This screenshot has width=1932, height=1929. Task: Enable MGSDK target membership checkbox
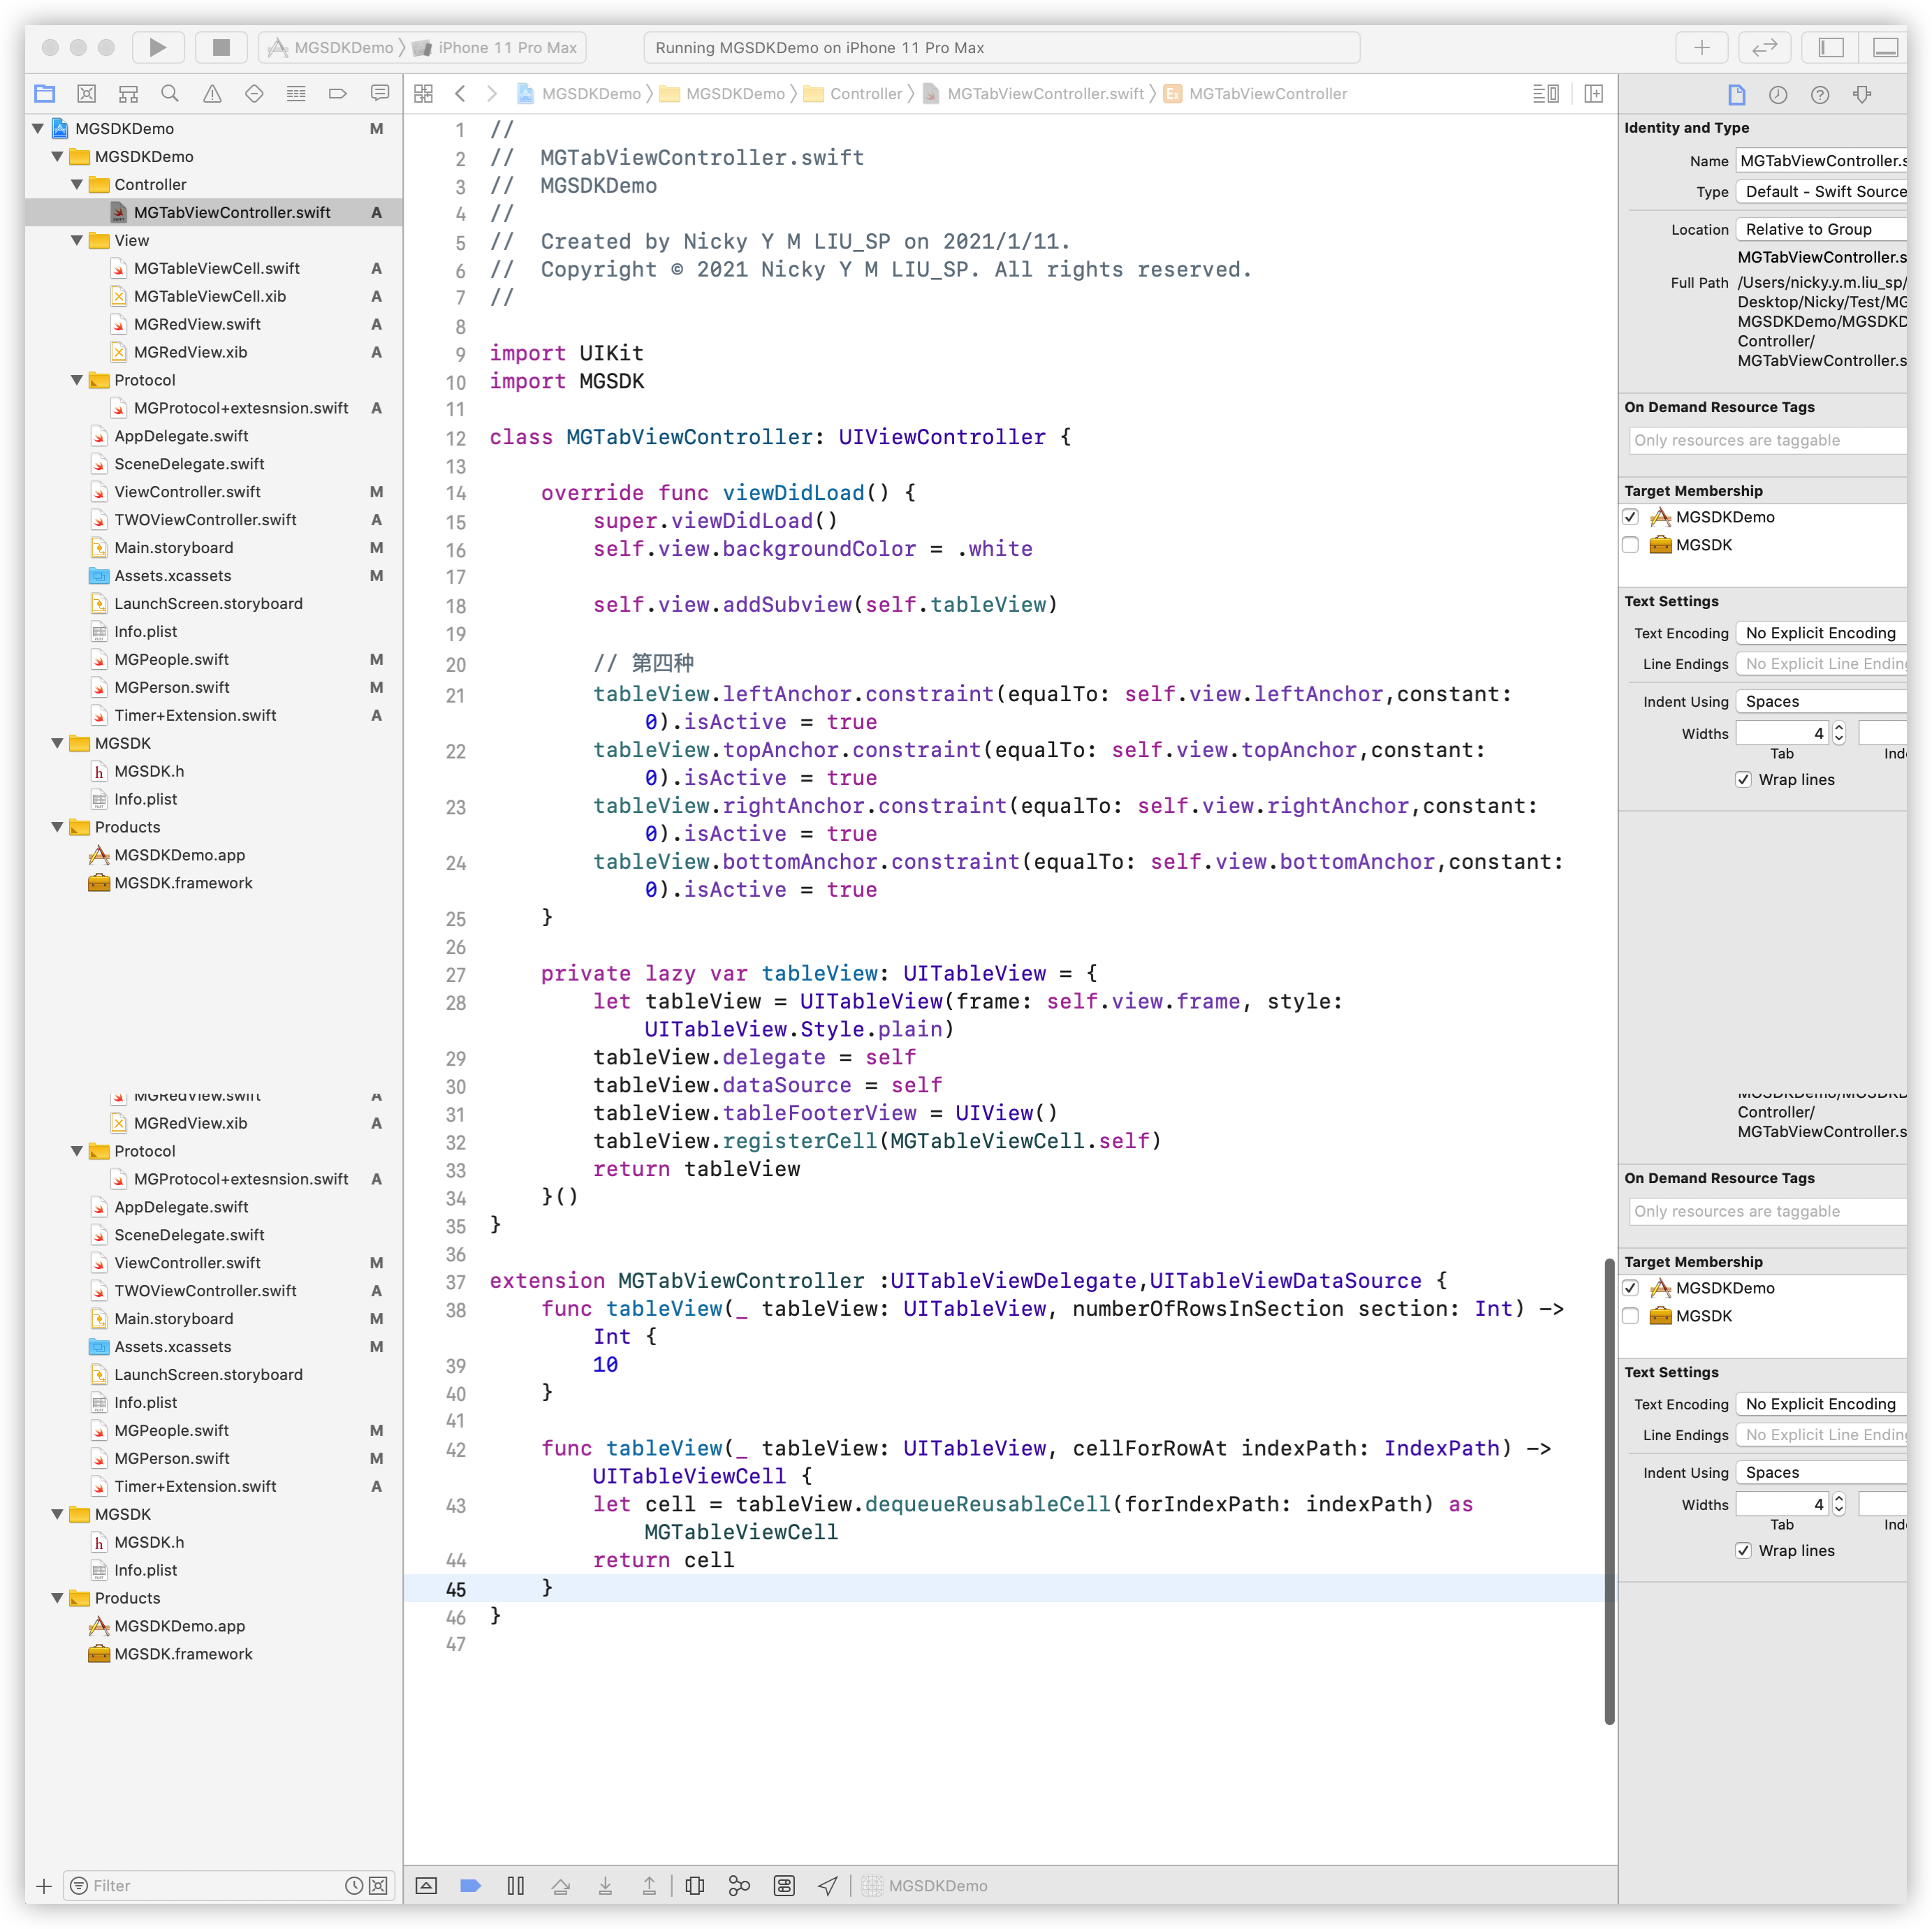[1630, 545]
